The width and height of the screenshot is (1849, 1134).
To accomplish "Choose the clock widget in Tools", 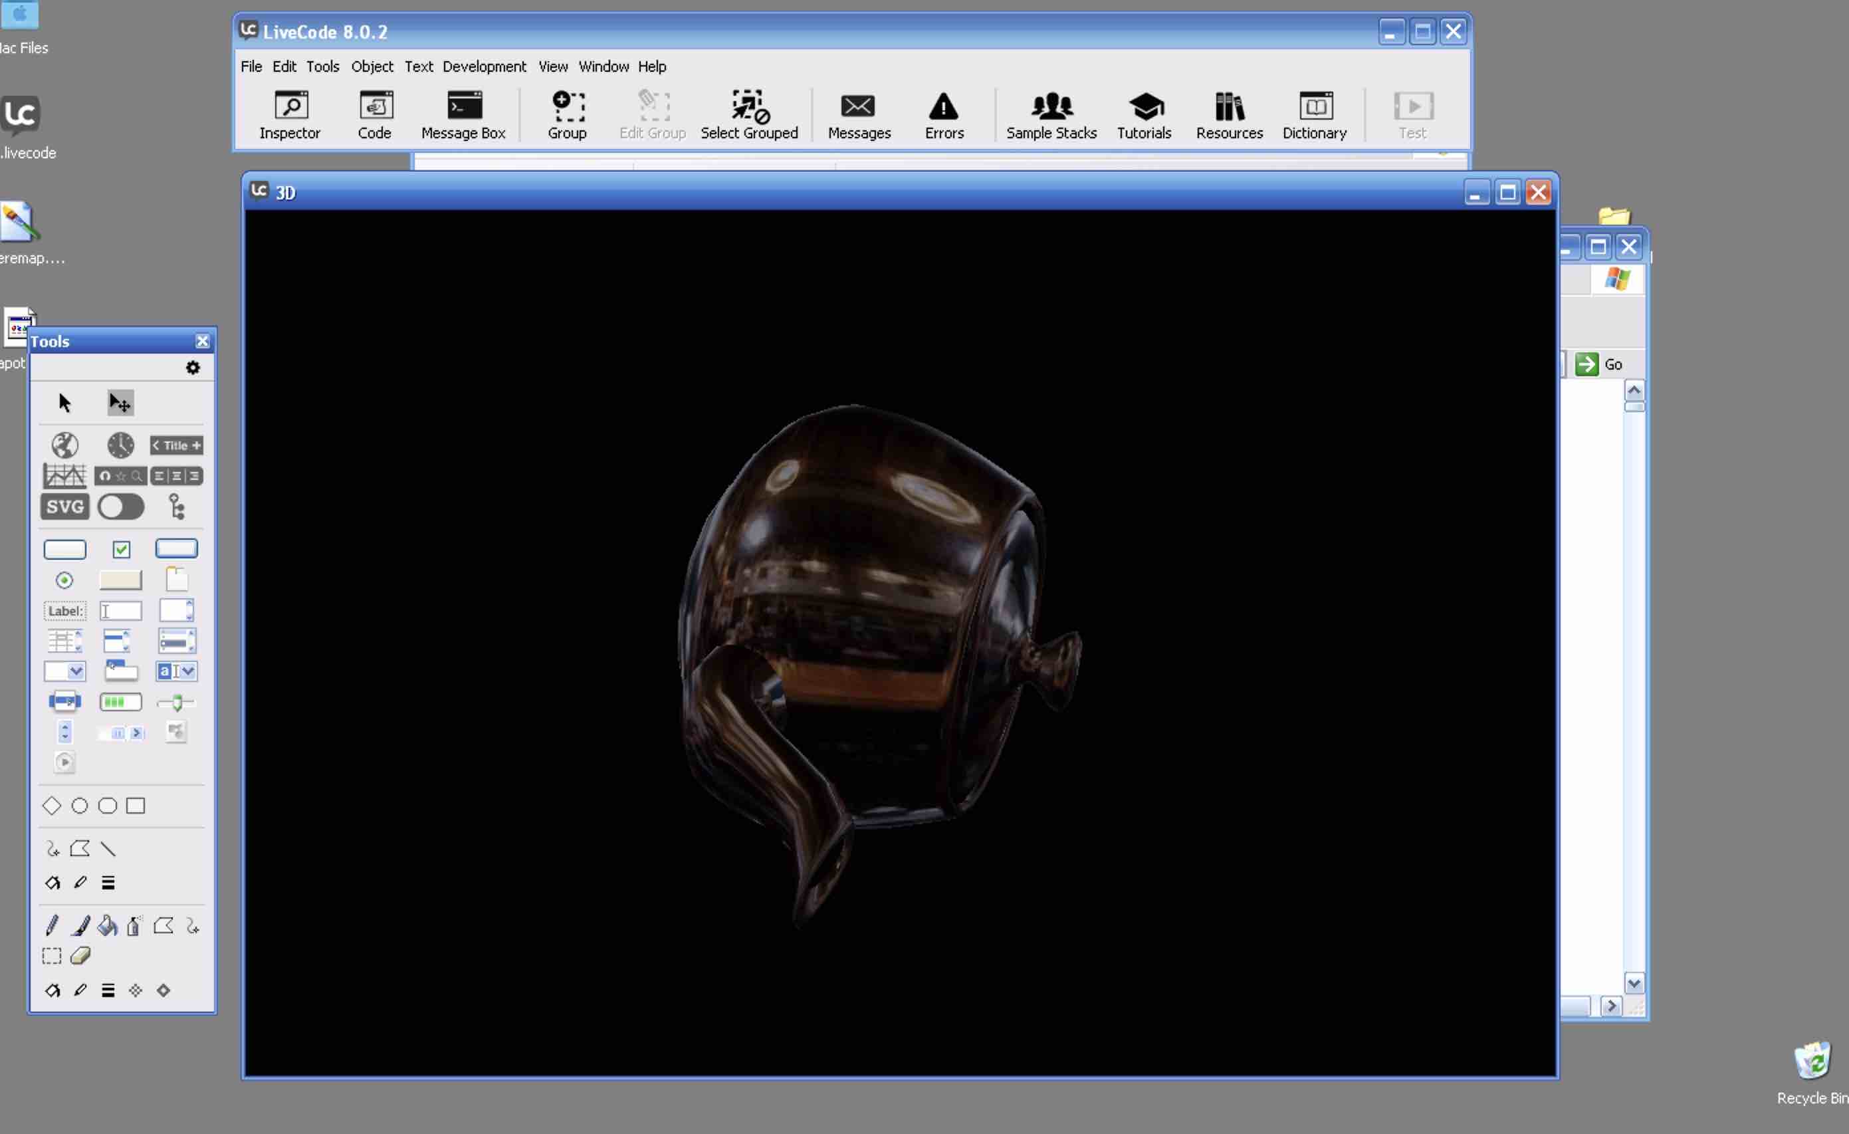I will click(x=120, y=445).
